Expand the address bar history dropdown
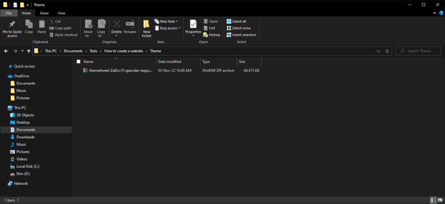This screenshot has height=204, width=445. tap(379, 51)
